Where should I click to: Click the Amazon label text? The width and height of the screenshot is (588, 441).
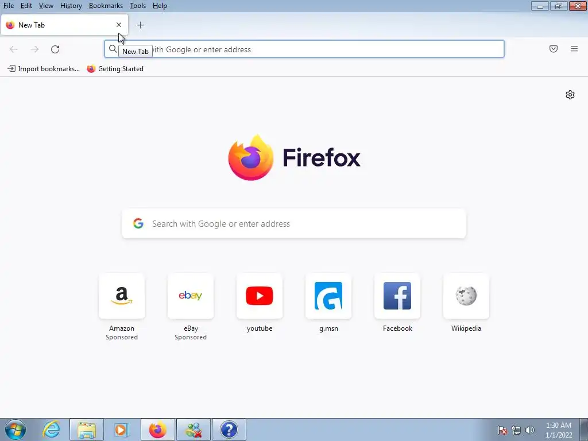point(122,328)
